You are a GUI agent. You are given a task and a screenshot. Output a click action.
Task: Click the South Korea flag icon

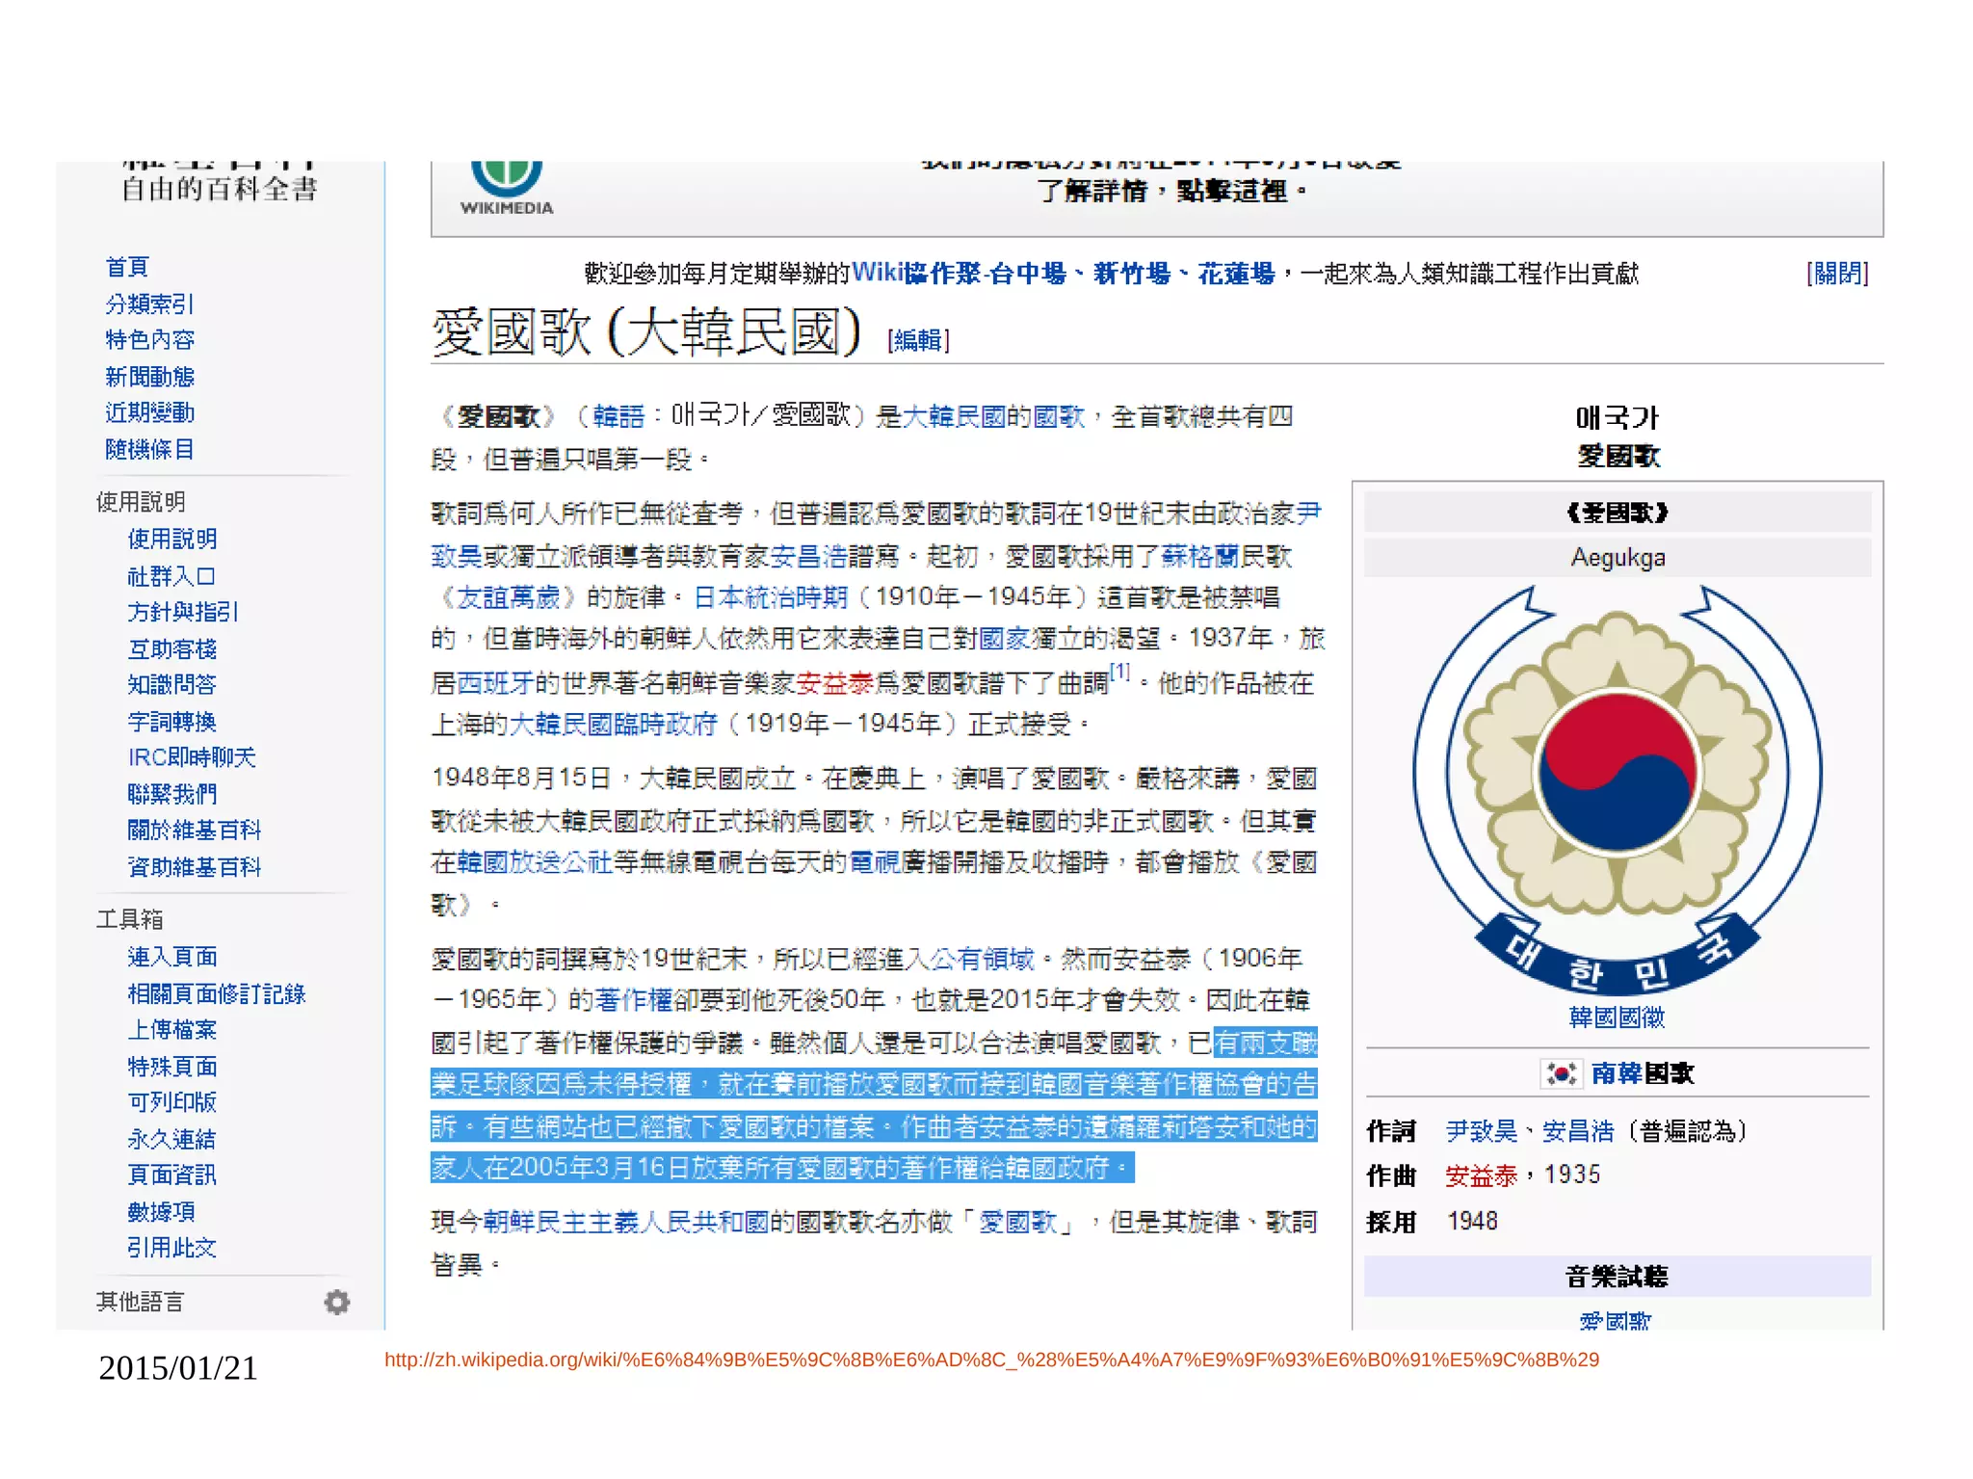pos(1562,1073)
